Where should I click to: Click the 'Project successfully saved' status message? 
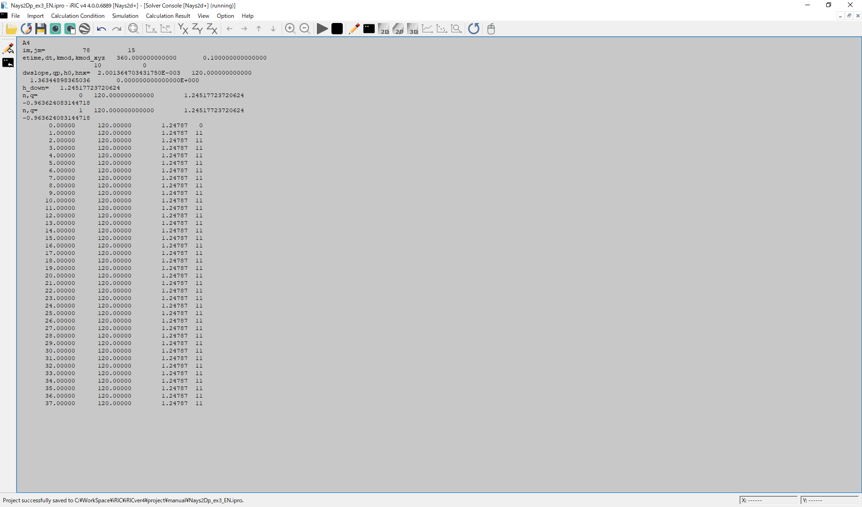(123, 500)
